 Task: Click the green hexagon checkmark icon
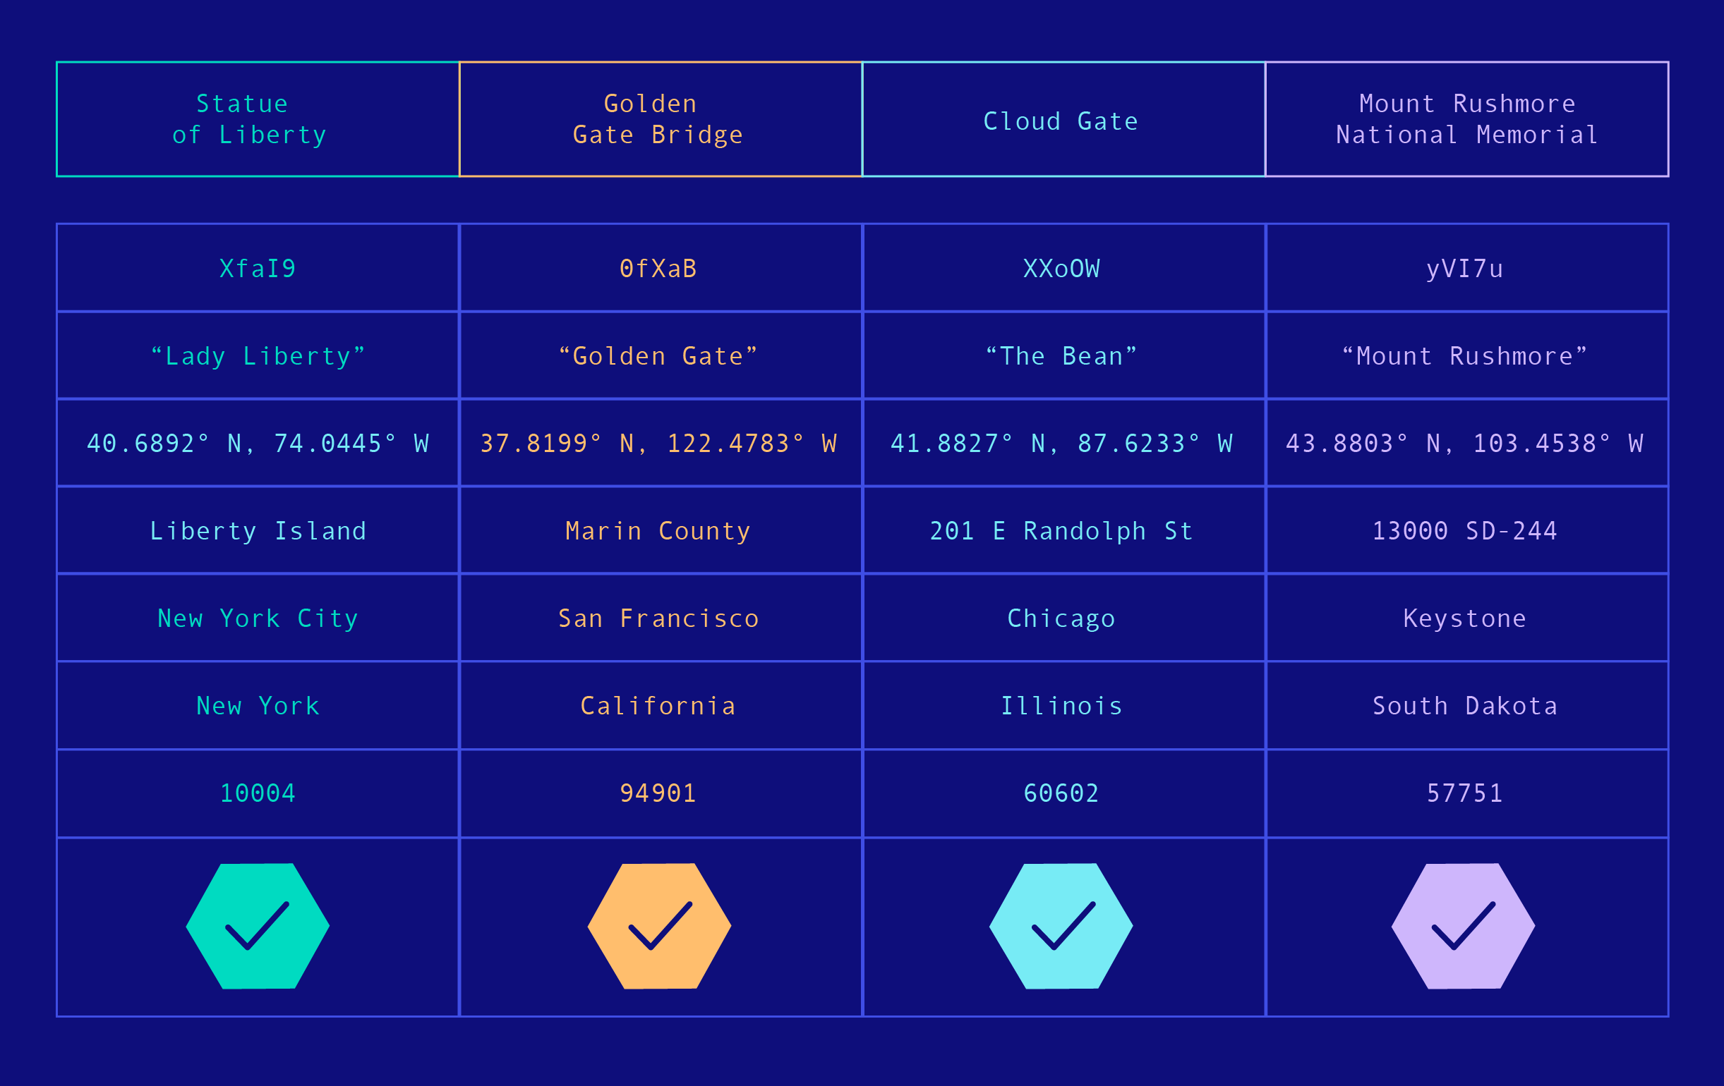tap(258, 927)
